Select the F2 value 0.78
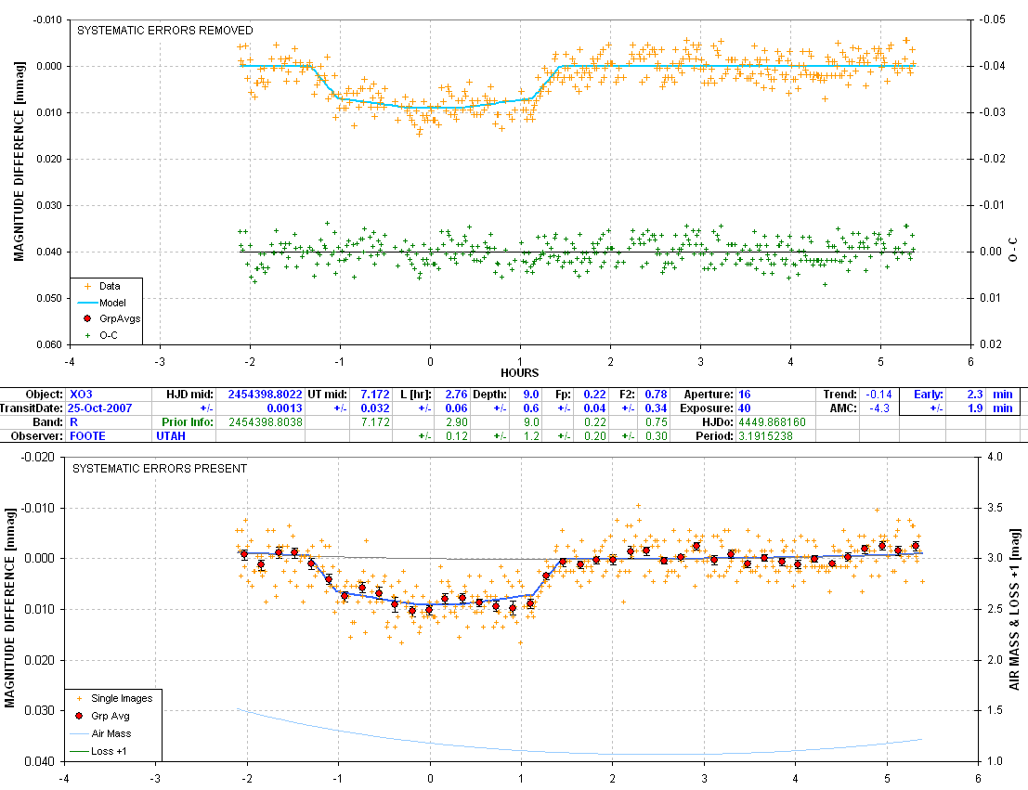The image size is (1028, 790). click(x=656, y=394)
